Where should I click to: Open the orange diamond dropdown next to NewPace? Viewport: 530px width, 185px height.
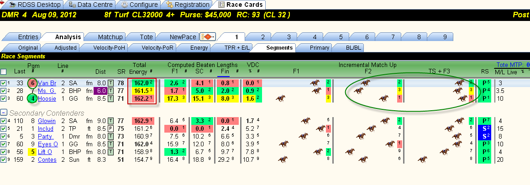click(x=208, y=37)
